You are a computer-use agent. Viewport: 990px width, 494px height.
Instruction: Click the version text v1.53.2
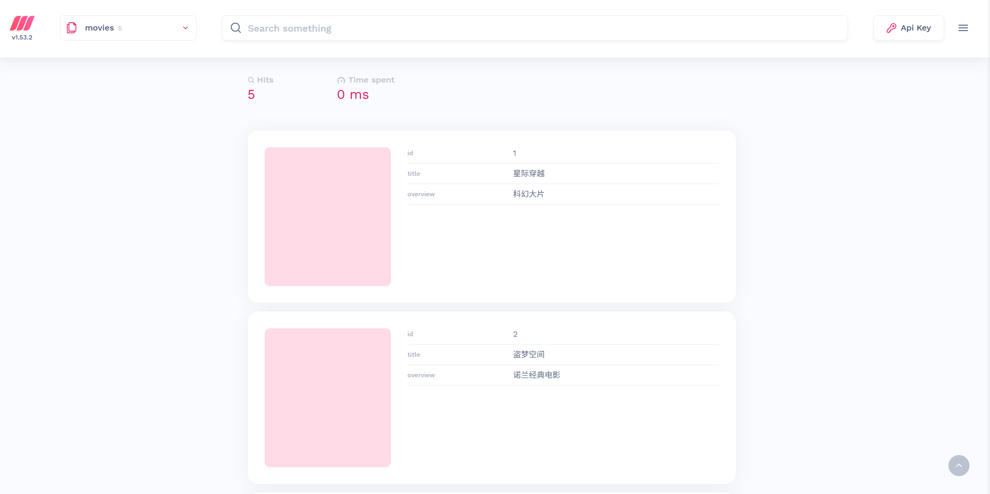(x=22, y=37)
